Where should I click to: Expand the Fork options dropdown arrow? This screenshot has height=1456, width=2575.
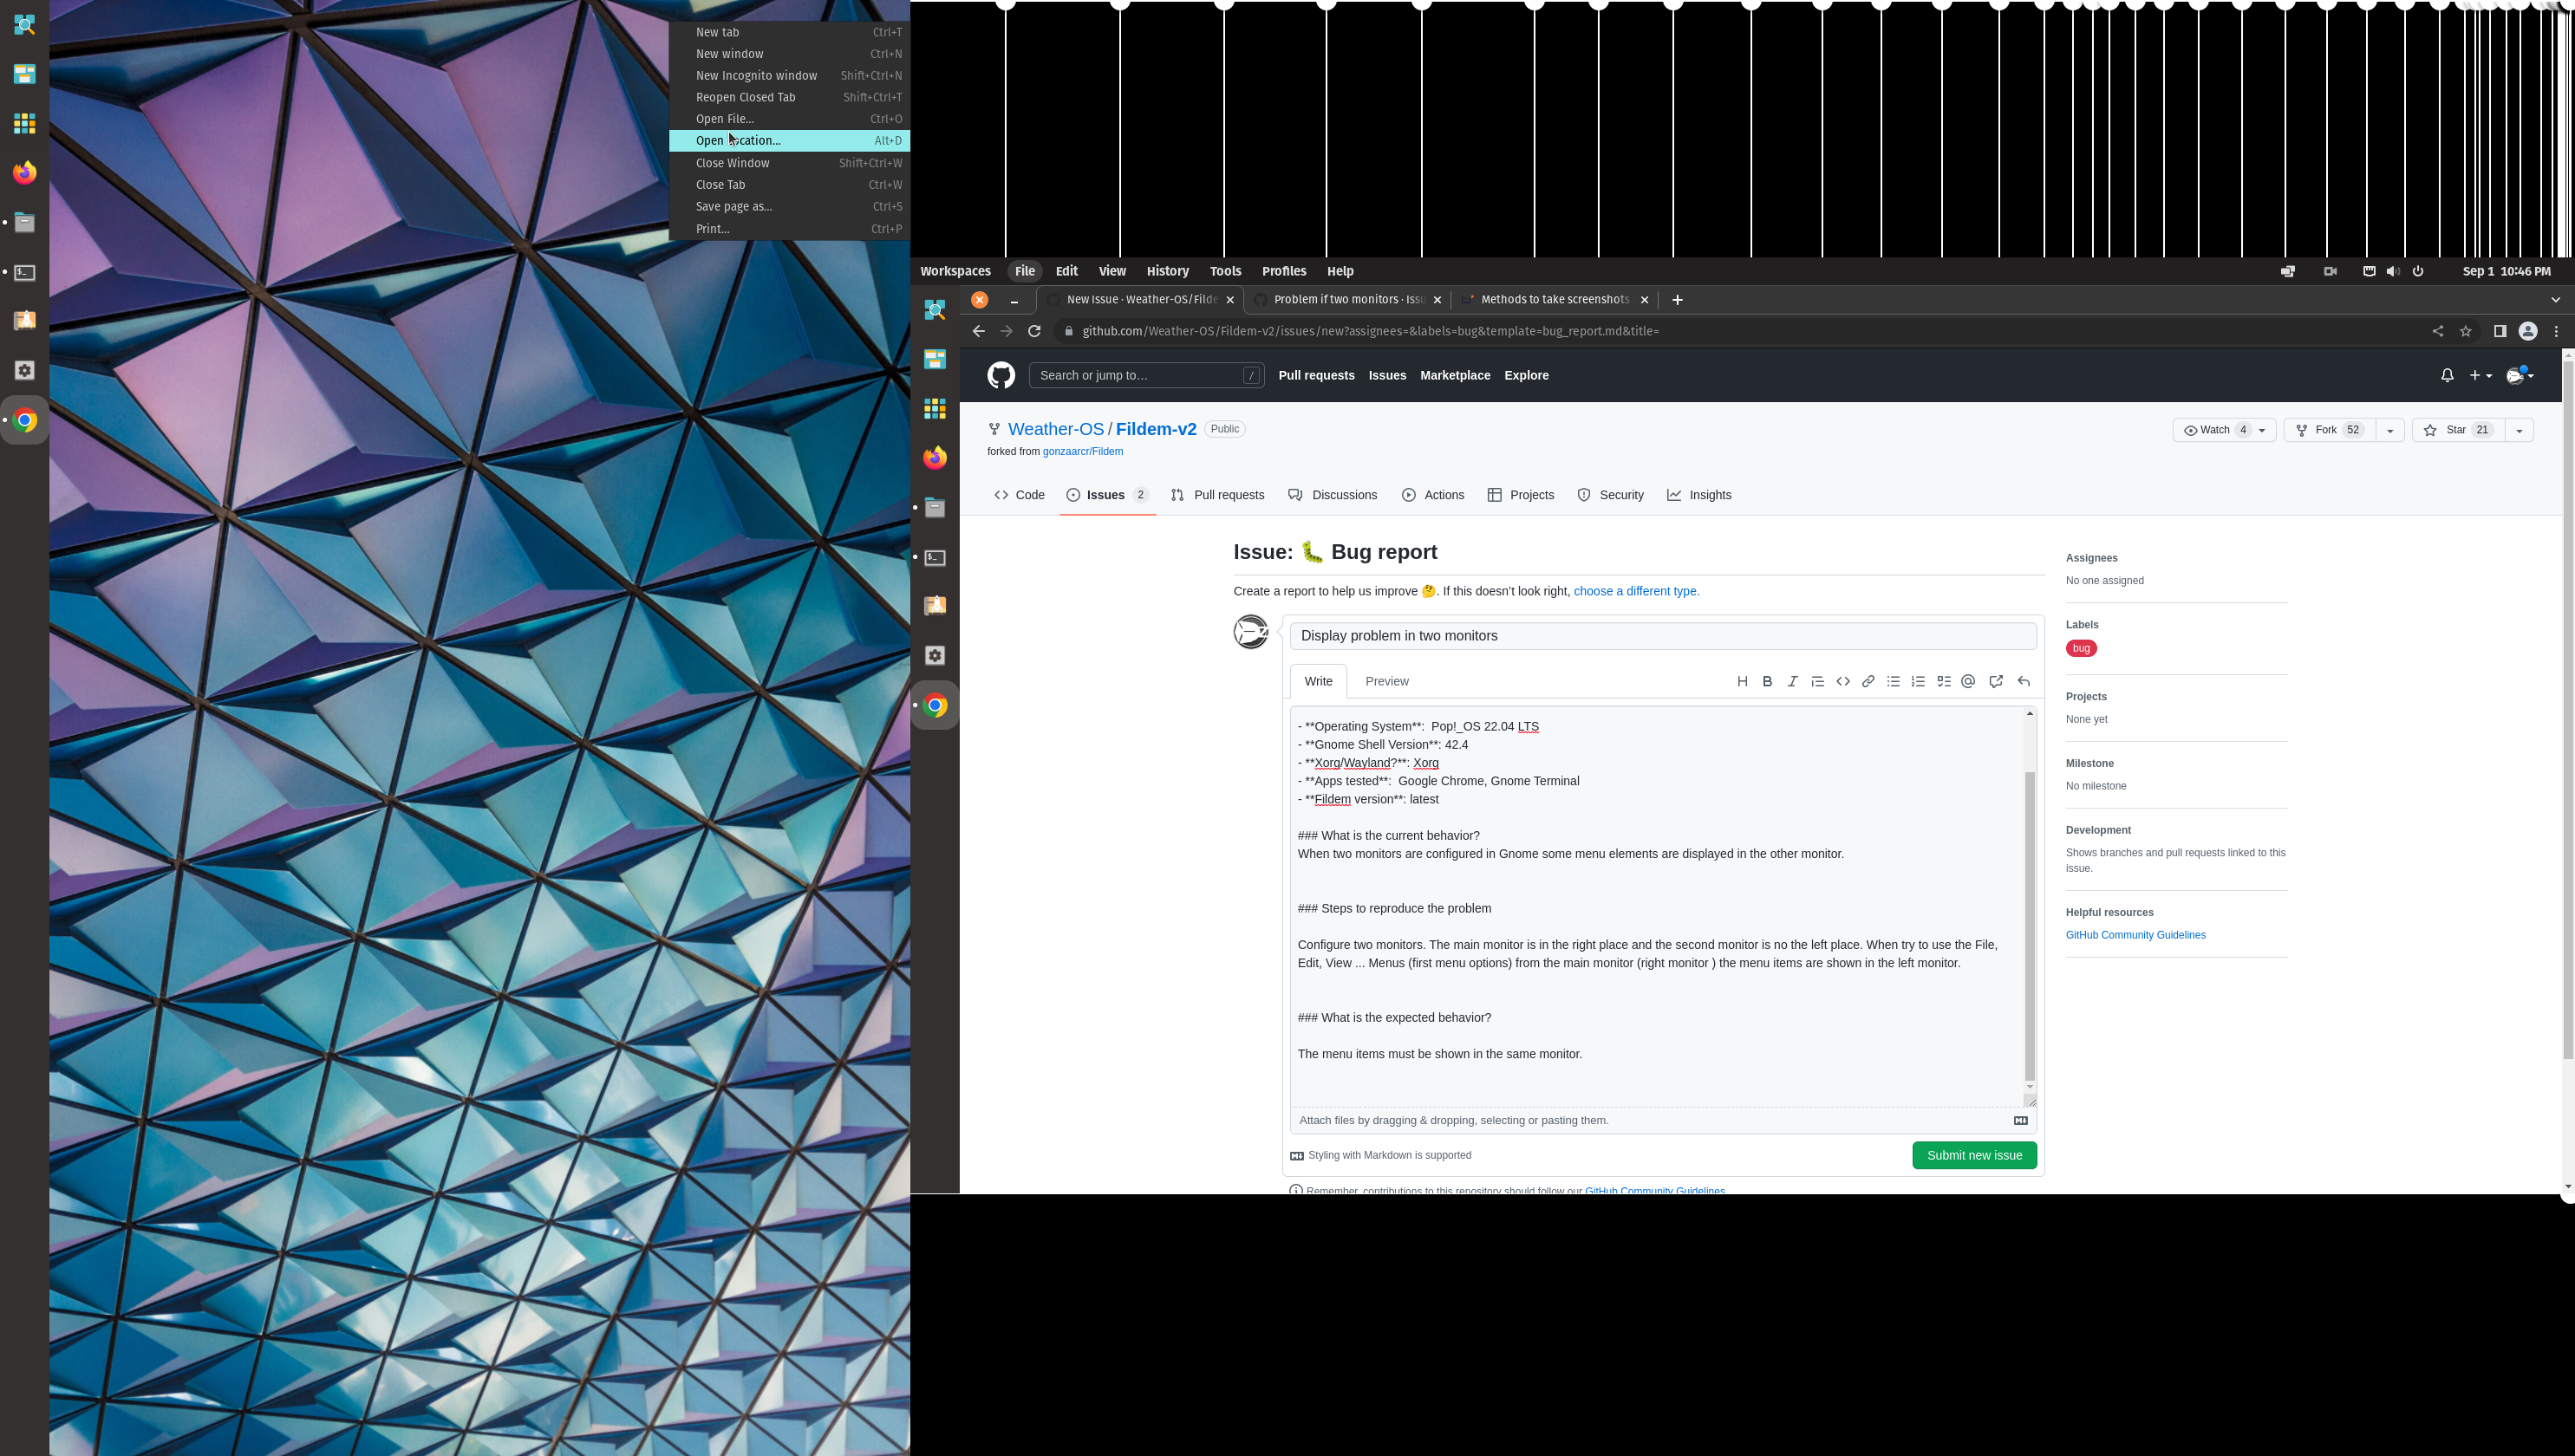(x=2389, y=430)
